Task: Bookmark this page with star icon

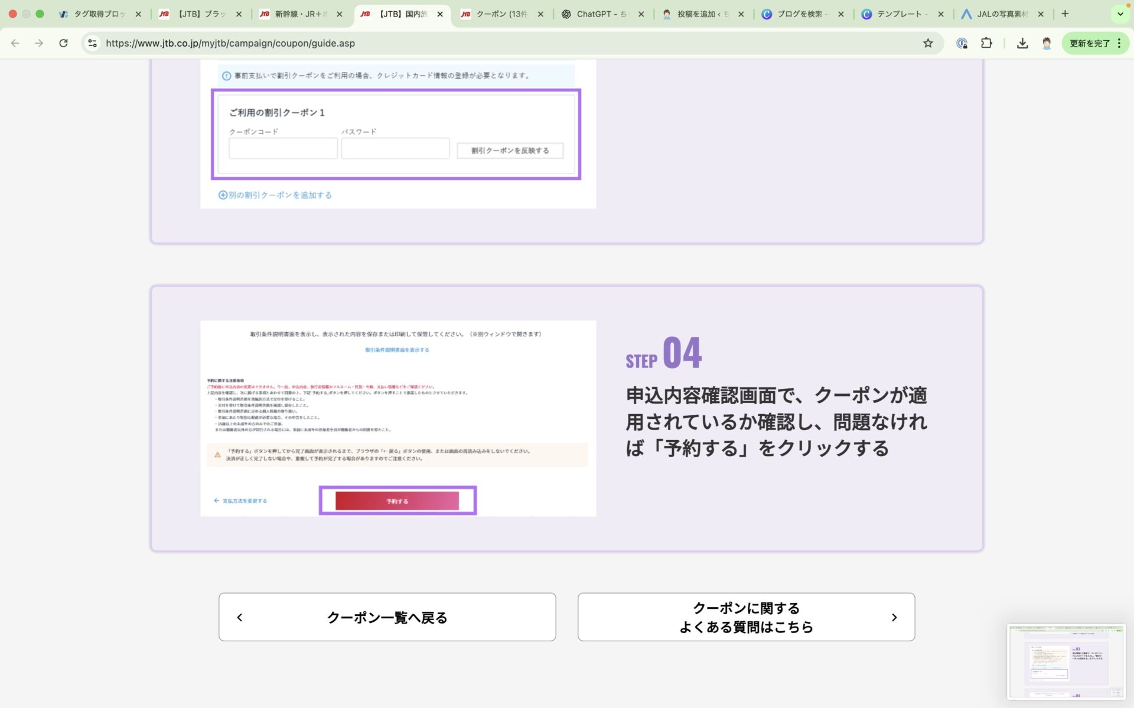Action: pos(928,43)
